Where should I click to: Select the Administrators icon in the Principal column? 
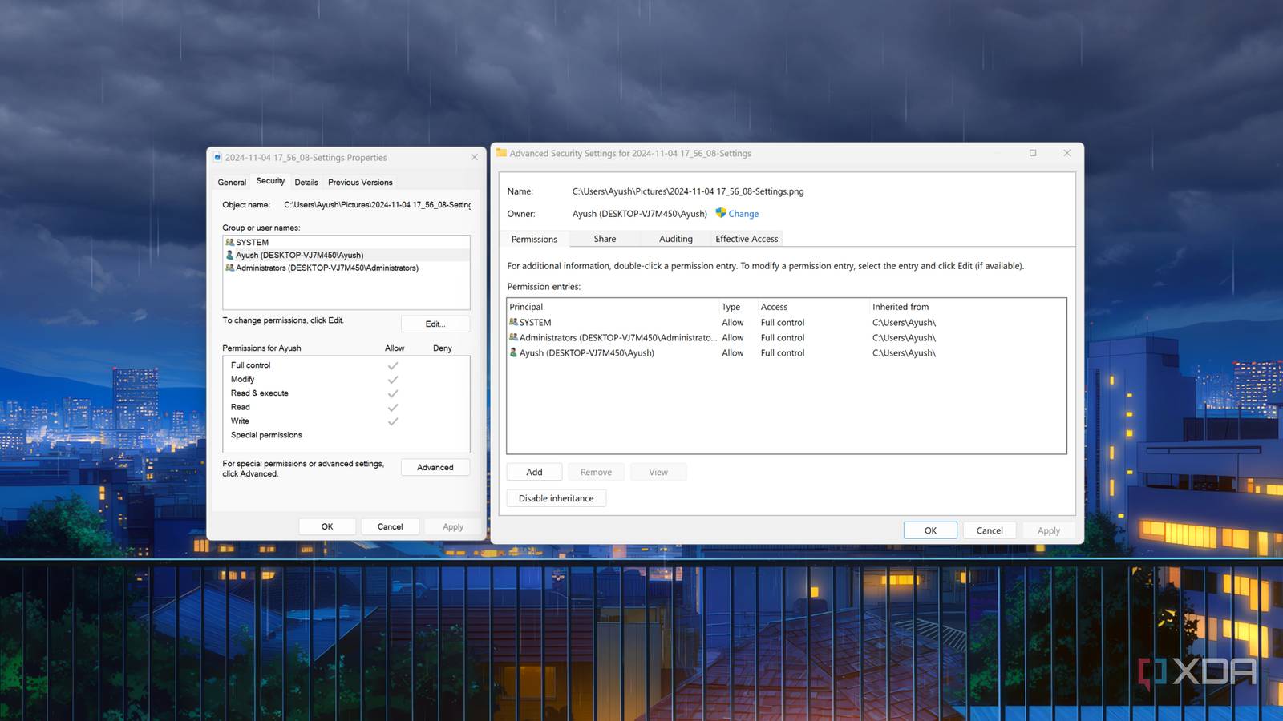[x=513, y=337]
